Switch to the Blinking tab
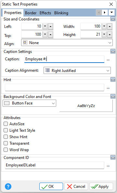This screenshot has height=193, width=117. [x=61, y=13]
